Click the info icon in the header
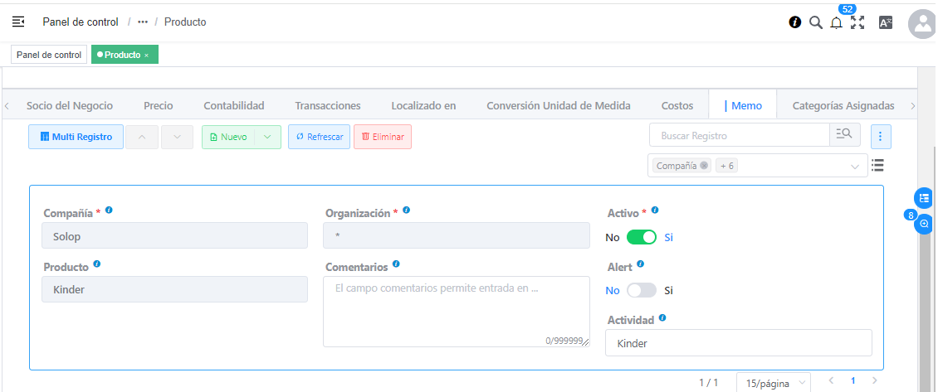Image resolution: width=938 pixels, height=392 pixels. tap(794, 22)
